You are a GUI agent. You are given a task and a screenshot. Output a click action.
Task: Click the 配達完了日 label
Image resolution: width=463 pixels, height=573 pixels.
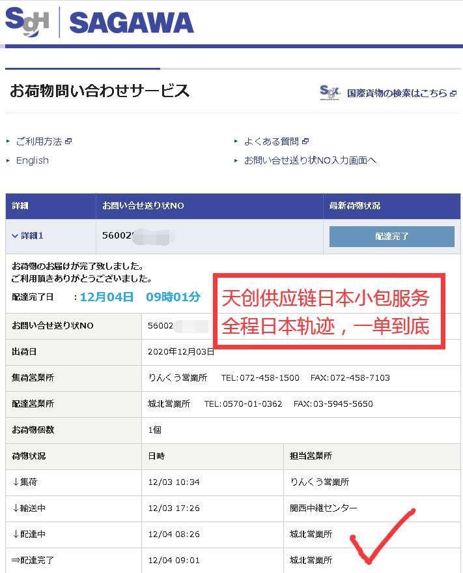33,297
